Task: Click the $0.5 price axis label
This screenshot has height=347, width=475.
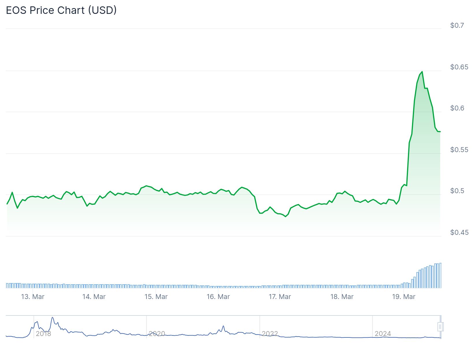Action: click(457, 191)
